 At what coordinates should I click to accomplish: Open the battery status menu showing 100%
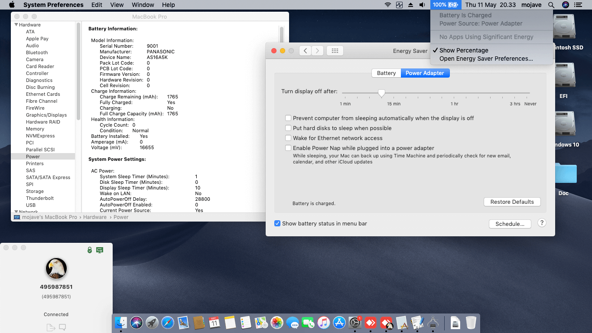coord(445,5)
